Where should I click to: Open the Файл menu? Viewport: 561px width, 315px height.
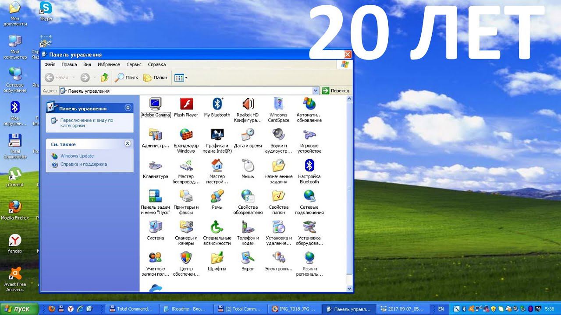(x=50, y=64)
